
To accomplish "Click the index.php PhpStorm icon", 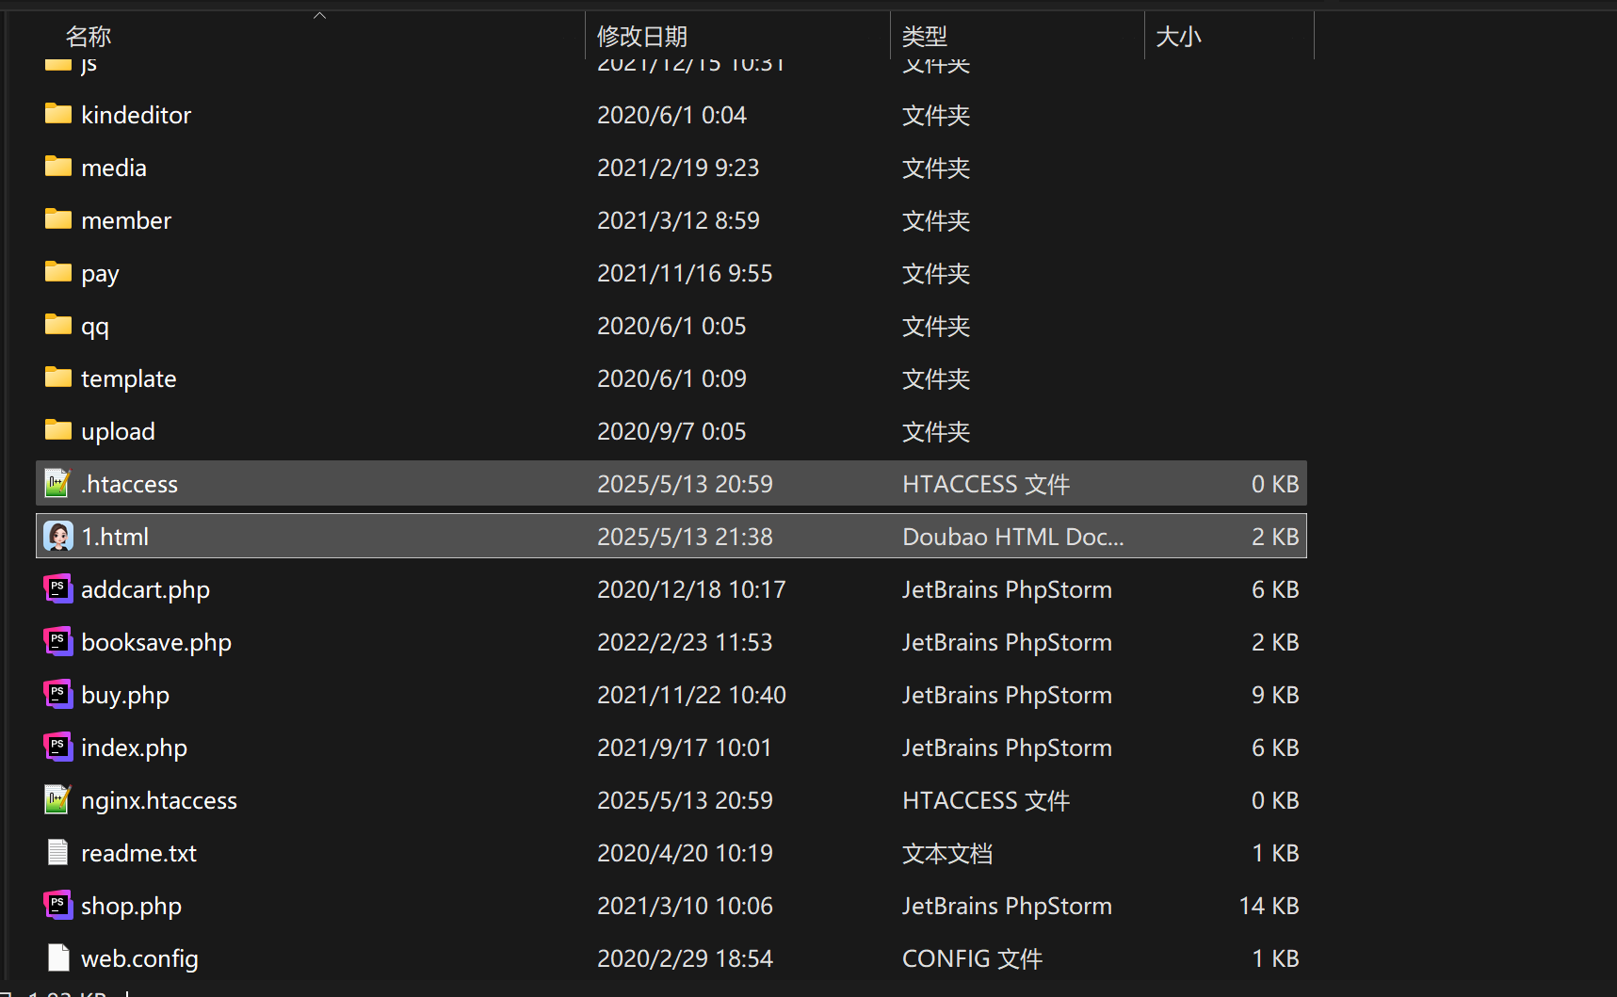I will [x=57, y=748].
